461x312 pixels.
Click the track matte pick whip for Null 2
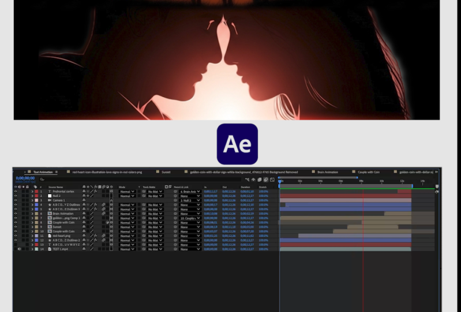(144, 196)
